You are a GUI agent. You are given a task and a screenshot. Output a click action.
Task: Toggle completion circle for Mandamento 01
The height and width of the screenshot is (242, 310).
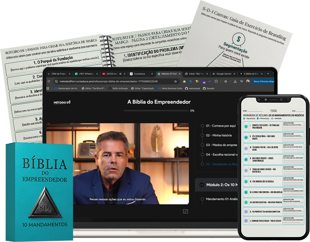pos(202,199)
